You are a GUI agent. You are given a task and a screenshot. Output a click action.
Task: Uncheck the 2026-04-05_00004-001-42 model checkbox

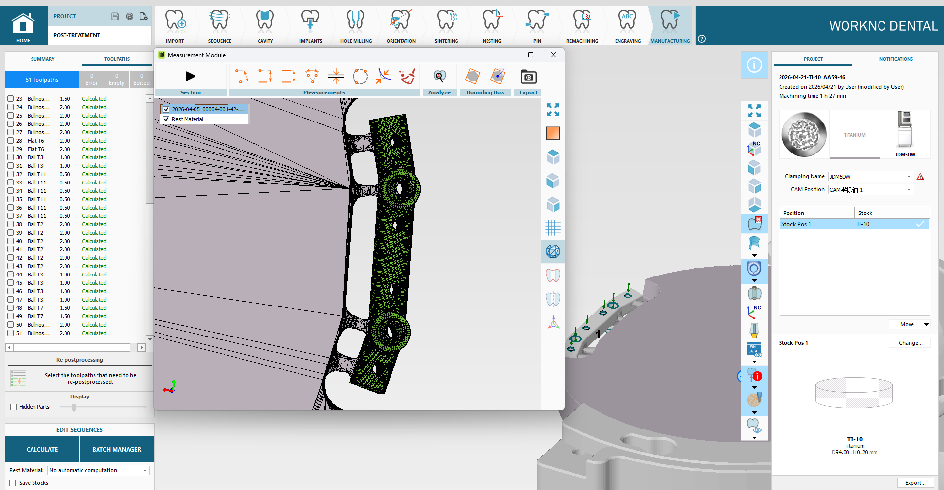click(166, 109)
